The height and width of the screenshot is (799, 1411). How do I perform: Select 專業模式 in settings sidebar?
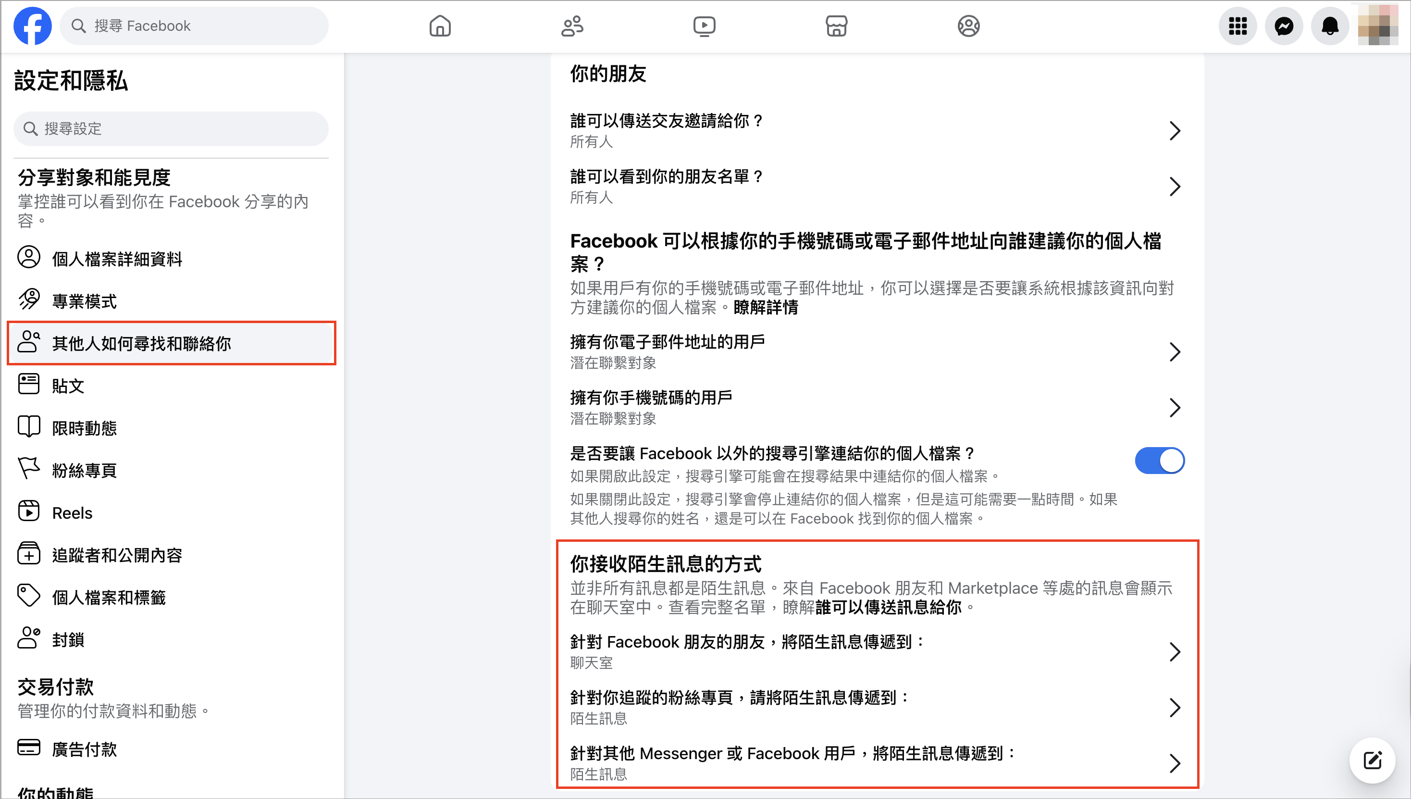[85, 301]
